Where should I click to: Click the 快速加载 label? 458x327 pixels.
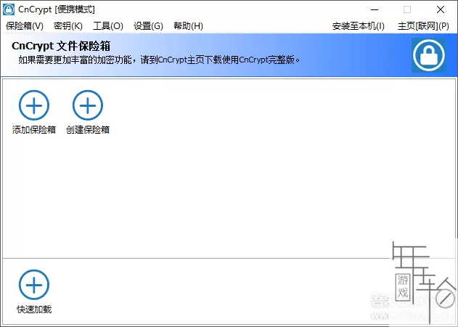click(34, 309)
